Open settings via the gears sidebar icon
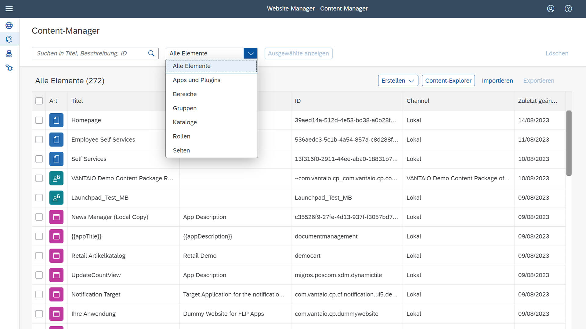586x329 pixels. [9, 68]
